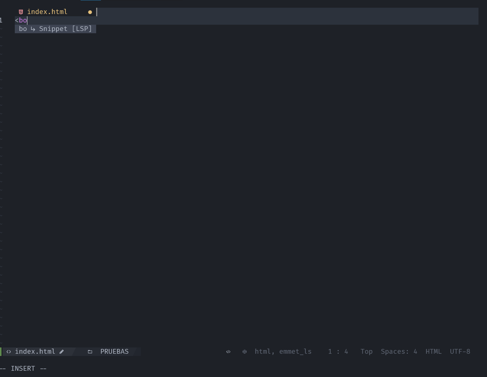The image size is (487, 377).
Task: Click the LSP gear icon before html
Action: pyautogui.click(x=244, y=352)
